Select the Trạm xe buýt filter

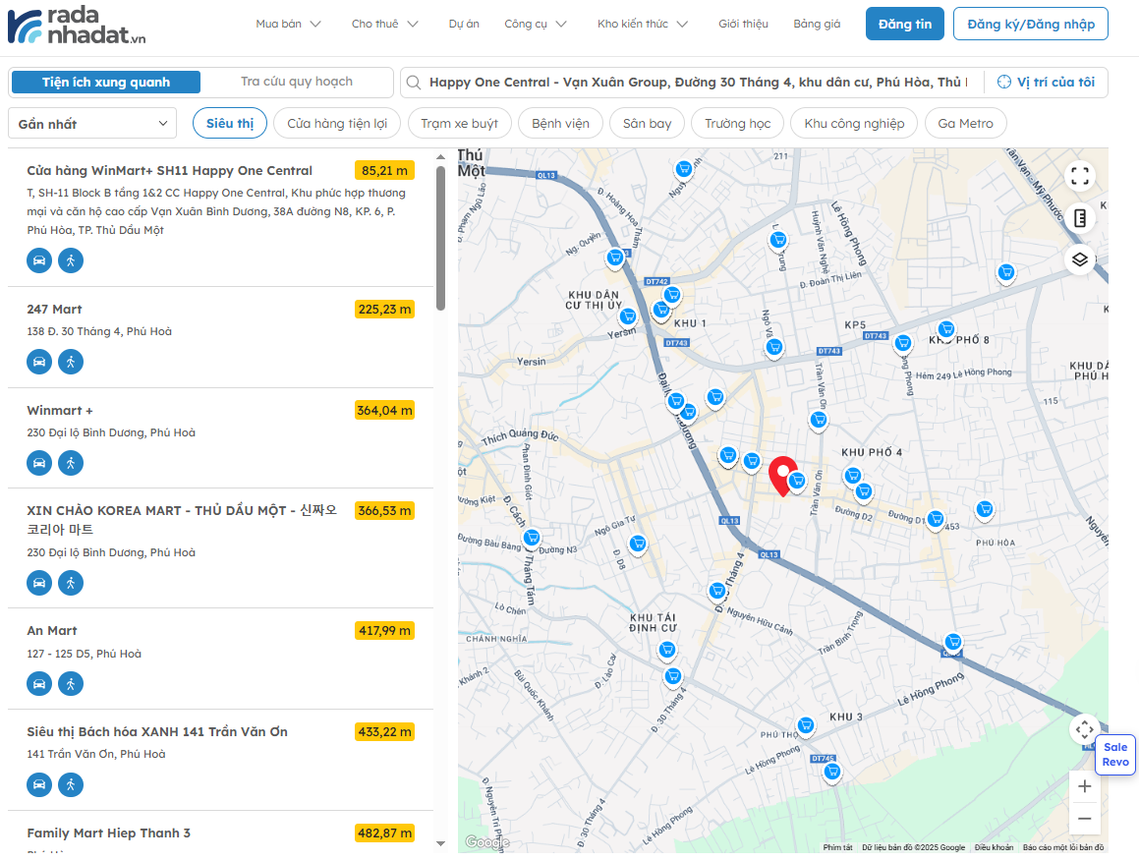(x=459, y=124)
